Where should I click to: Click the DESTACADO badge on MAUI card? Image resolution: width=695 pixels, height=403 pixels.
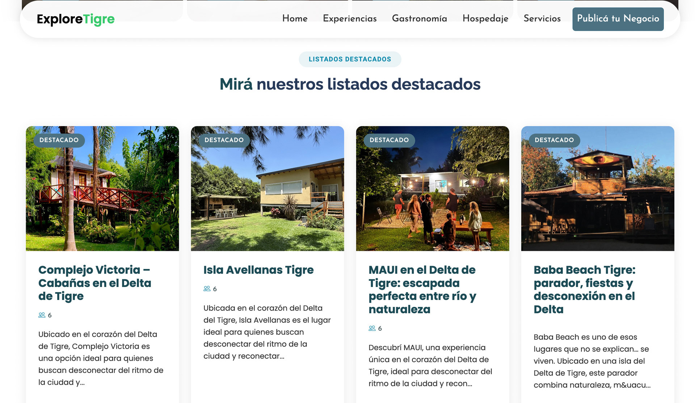(388, 140)
